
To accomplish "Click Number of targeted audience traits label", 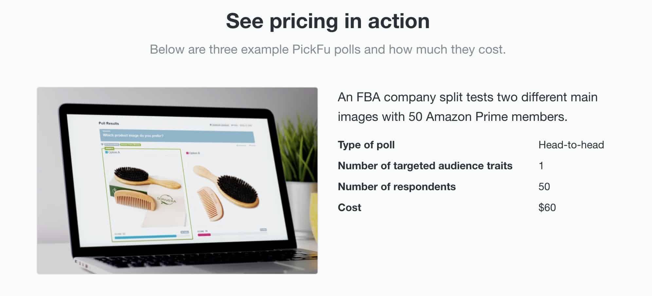I will point(425,166).
